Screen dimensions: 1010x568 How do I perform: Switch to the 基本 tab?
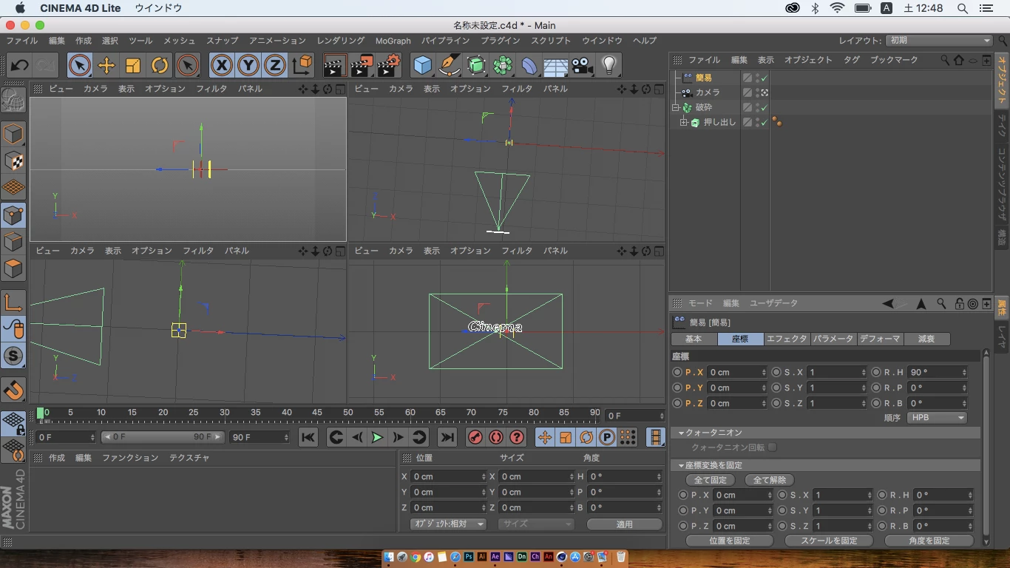coord(694,339)
